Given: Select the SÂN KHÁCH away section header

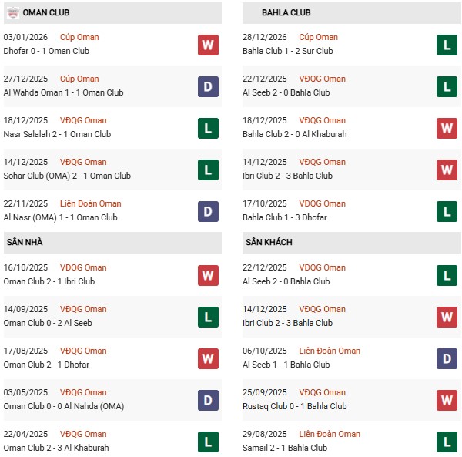Looking at the screenshot, I should (269, 242).
